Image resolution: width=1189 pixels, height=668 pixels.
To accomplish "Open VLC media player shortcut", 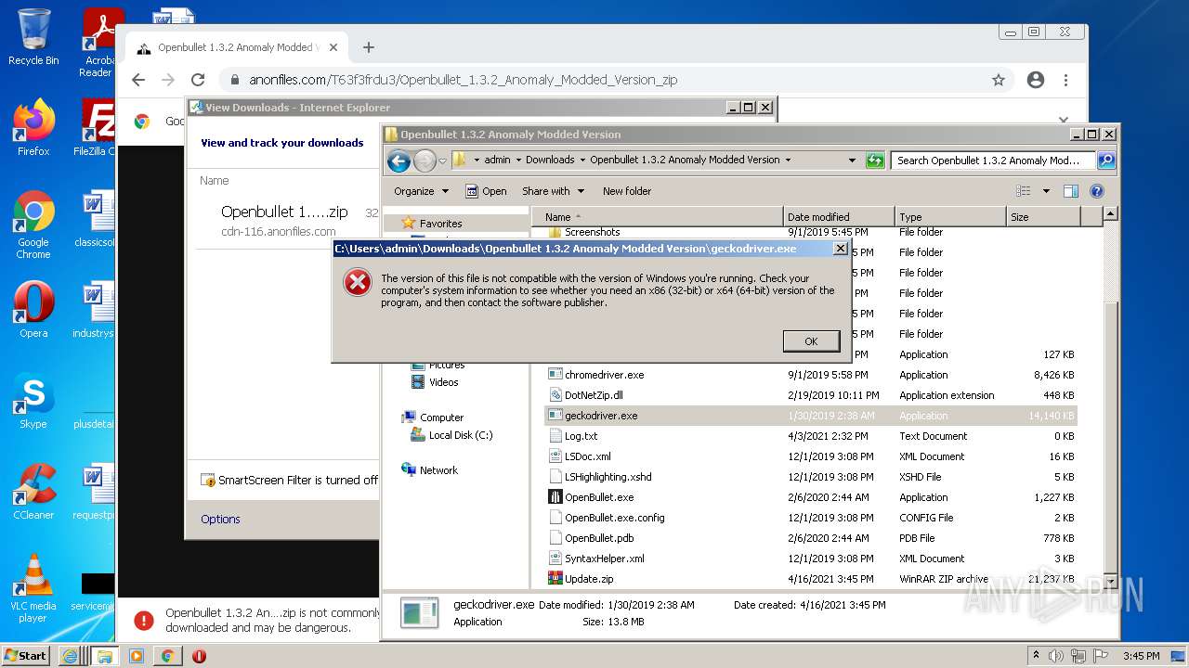I will click(33, 588).
